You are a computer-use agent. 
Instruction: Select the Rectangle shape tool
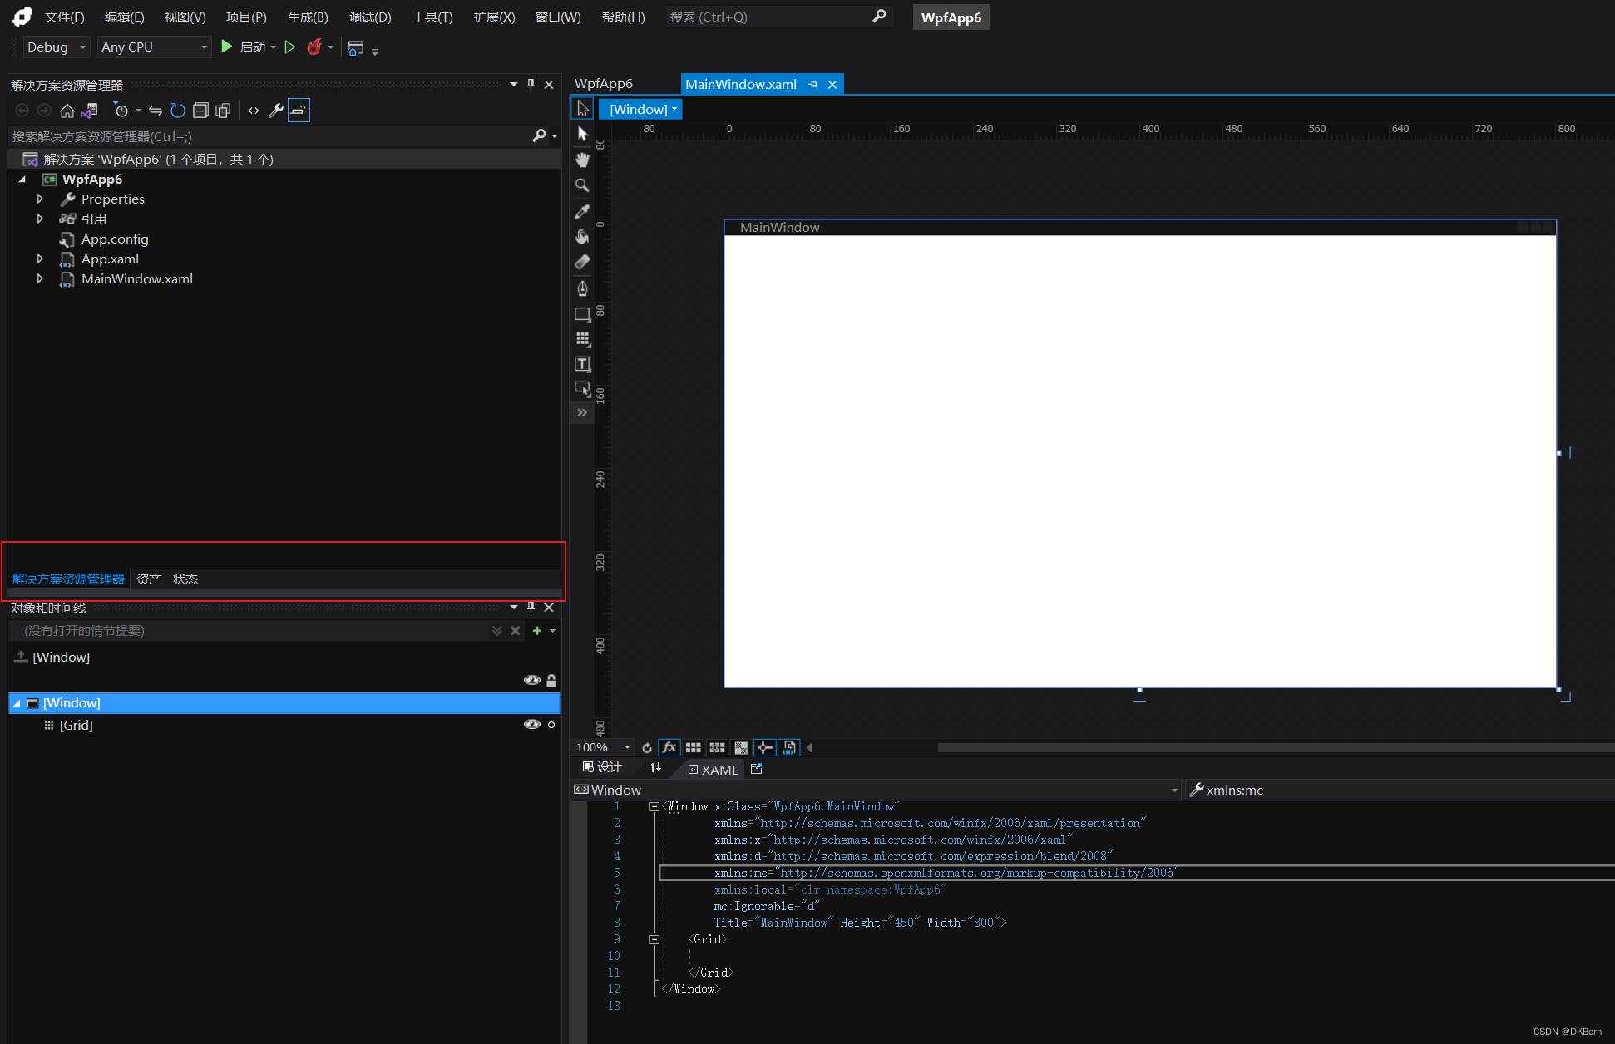pos(582,314)
